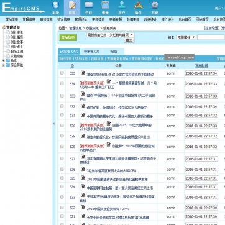Open the 职场江湖 tree item
This screenshot has height=225, width=225.
click(x=17, y=52)
